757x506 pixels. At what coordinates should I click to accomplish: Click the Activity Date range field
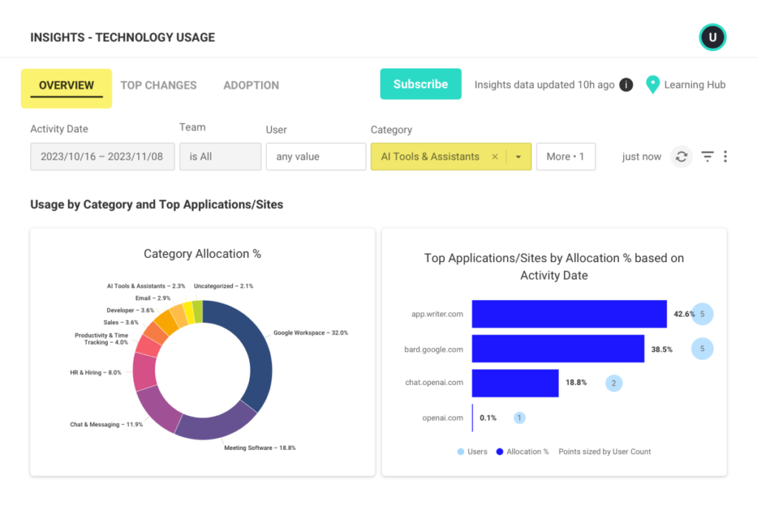(x=102, y=157)
